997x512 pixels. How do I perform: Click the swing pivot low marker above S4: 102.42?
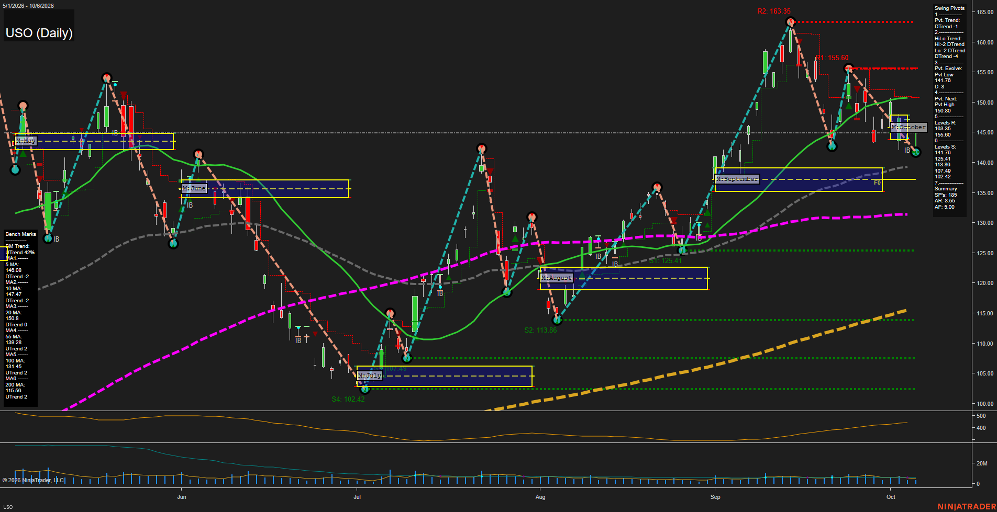point(365,389)
